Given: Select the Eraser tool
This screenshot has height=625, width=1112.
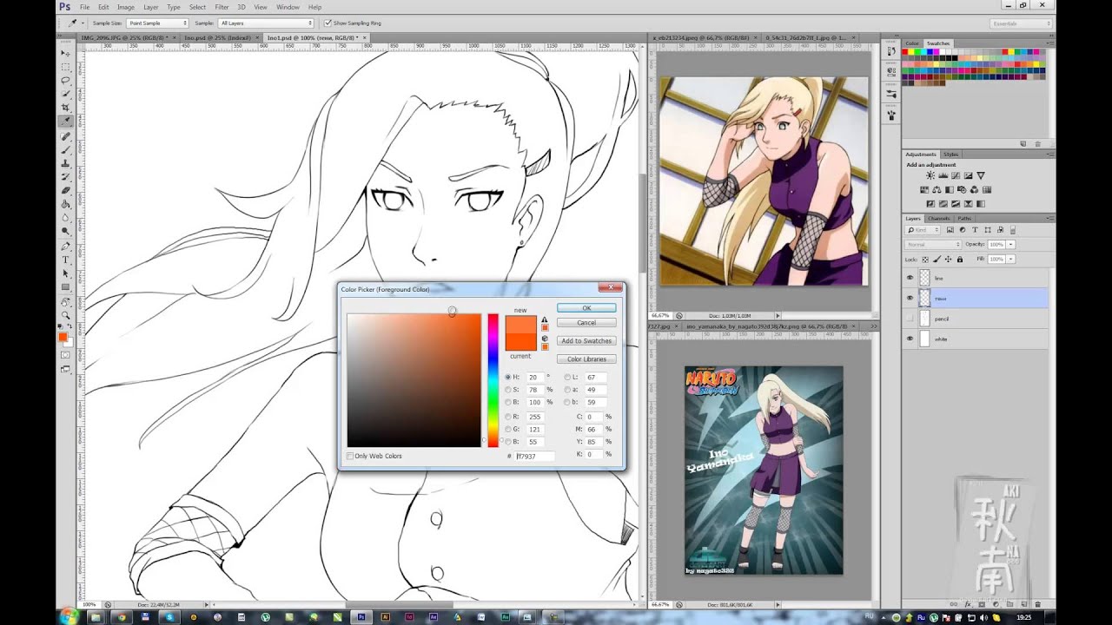Looking at the screenshot, I should [x=65, y=190].
